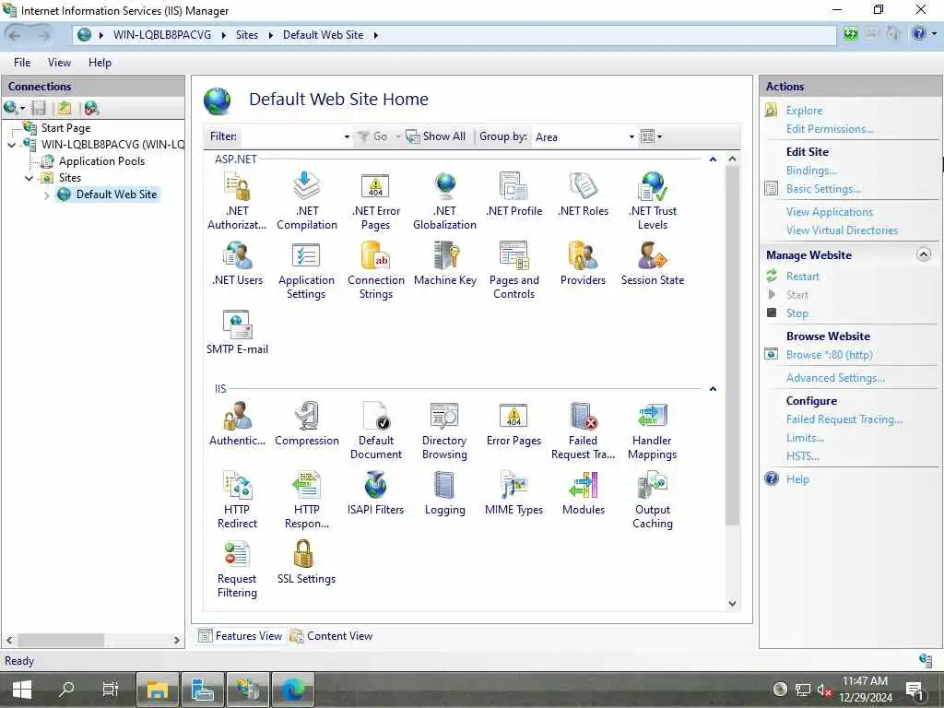Open the Directory Browsing feature
This screenshot has height=708, width=944.
[445, 431]
